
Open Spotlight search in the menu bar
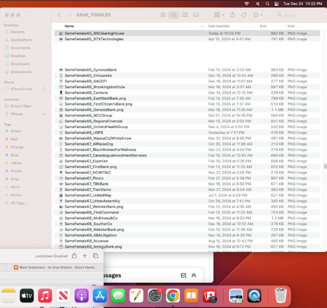click(268, 3)
